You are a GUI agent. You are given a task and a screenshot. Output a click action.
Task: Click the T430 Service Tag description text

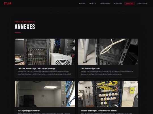tap(107, 73)
